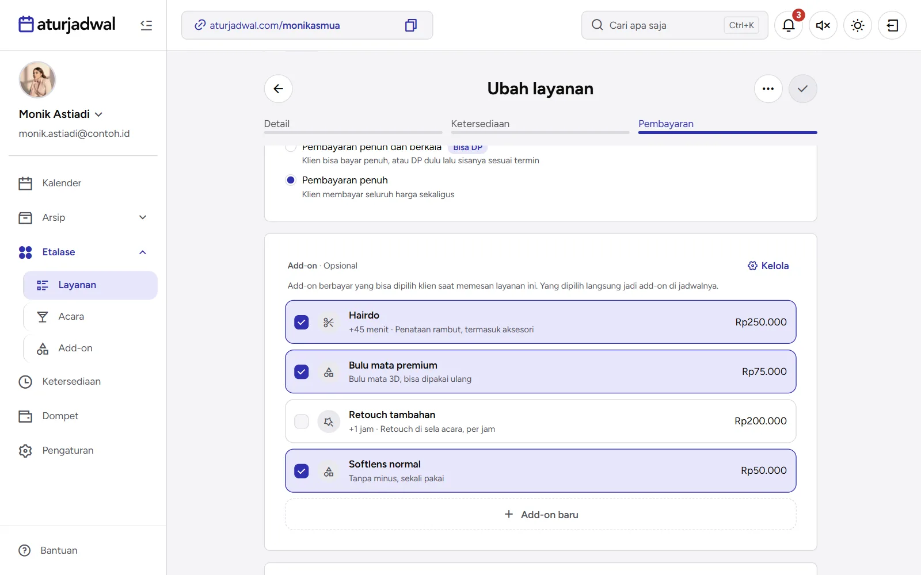Viewport: 921px width, 575px height.
Task: Open Layanan under Etalase
Action: tap(90, 285)
